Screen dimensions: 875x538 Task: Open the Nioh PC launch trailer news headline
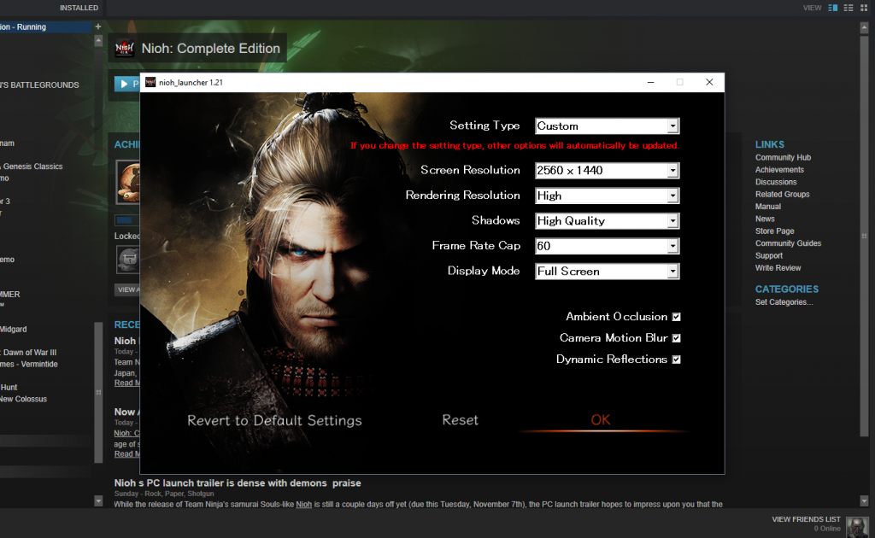point(238,483)
